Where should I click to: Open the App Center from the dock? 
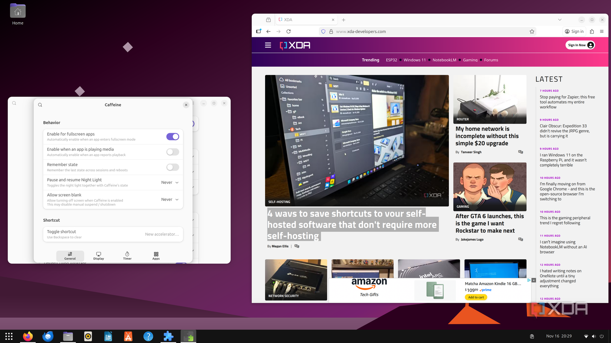click(128, 336)
